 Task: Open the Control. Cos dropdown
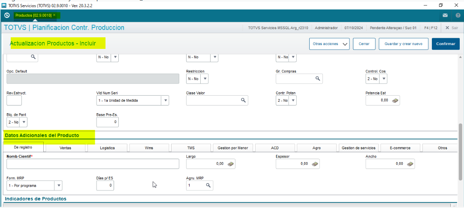point(383,79)
